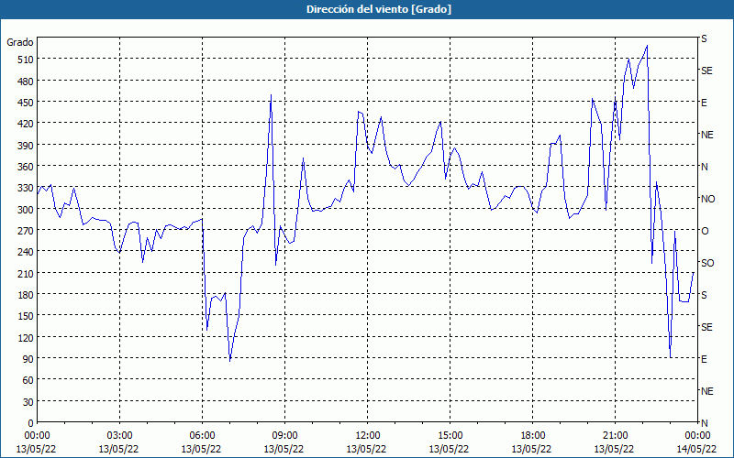Select the "60" degree axis label

click(28, 380)
